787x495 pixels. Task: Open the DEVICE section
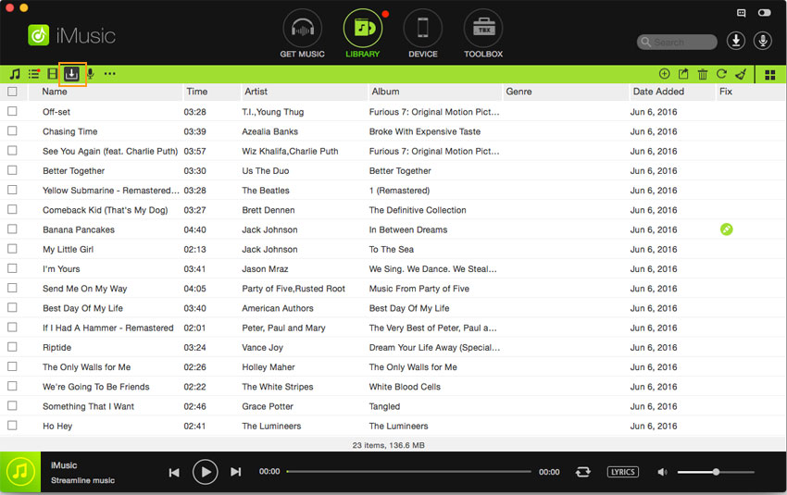tap(422, 33)
